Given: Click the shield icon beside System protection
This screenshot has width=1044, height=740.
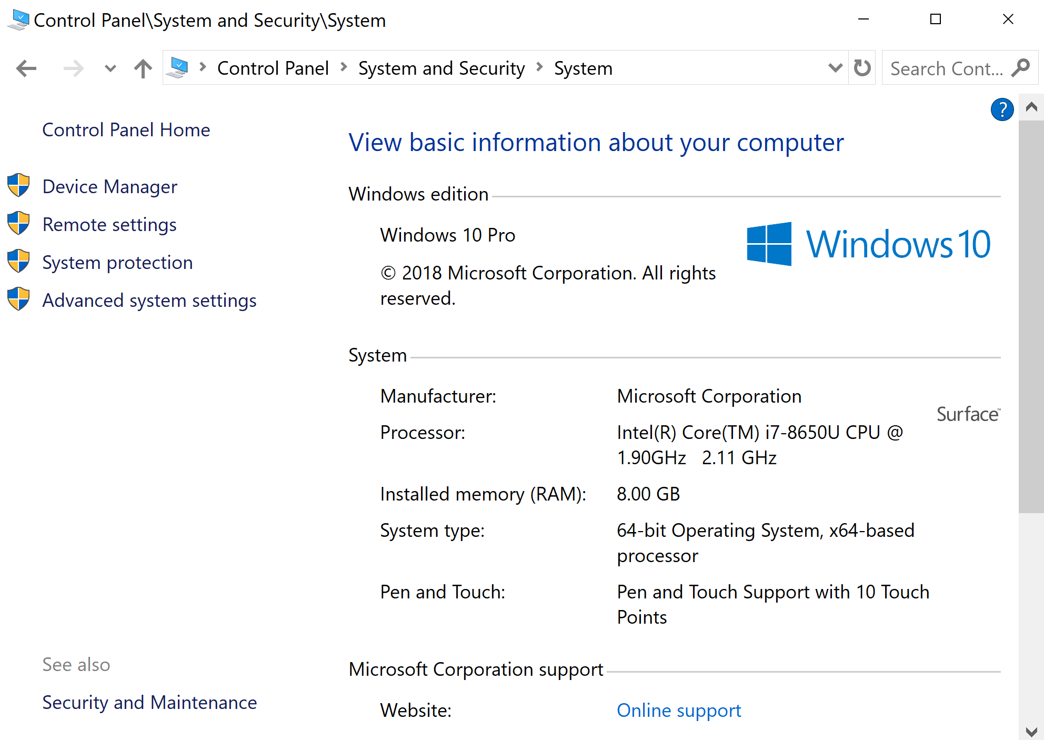Looking at the screenshot, I should (x=18, y=262).
